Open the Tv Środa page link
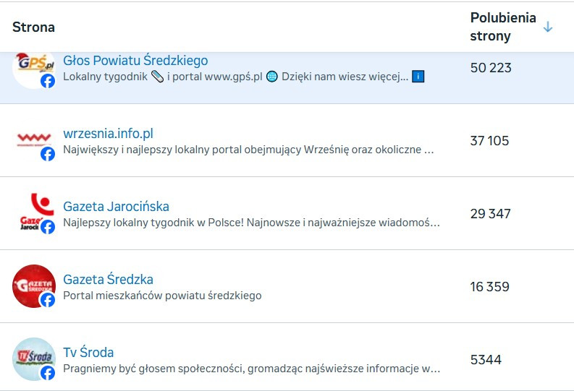Viewport: 574px width, 391px height. (88, 353)
